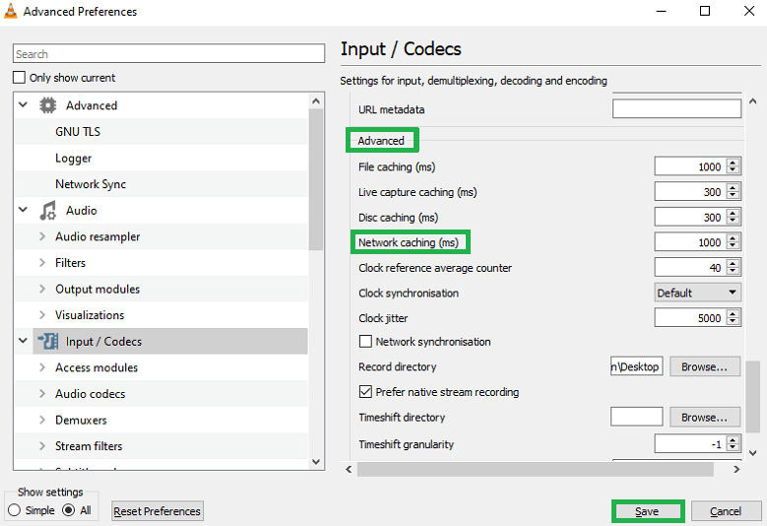Click the settings vertical scrollbar thumb
Screen dimensions: 767x526
click(753, 396)
